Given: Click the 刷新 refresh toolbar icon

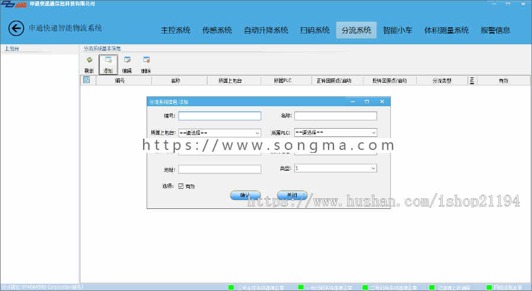Looking at the screenshot, I should (89, 64).
